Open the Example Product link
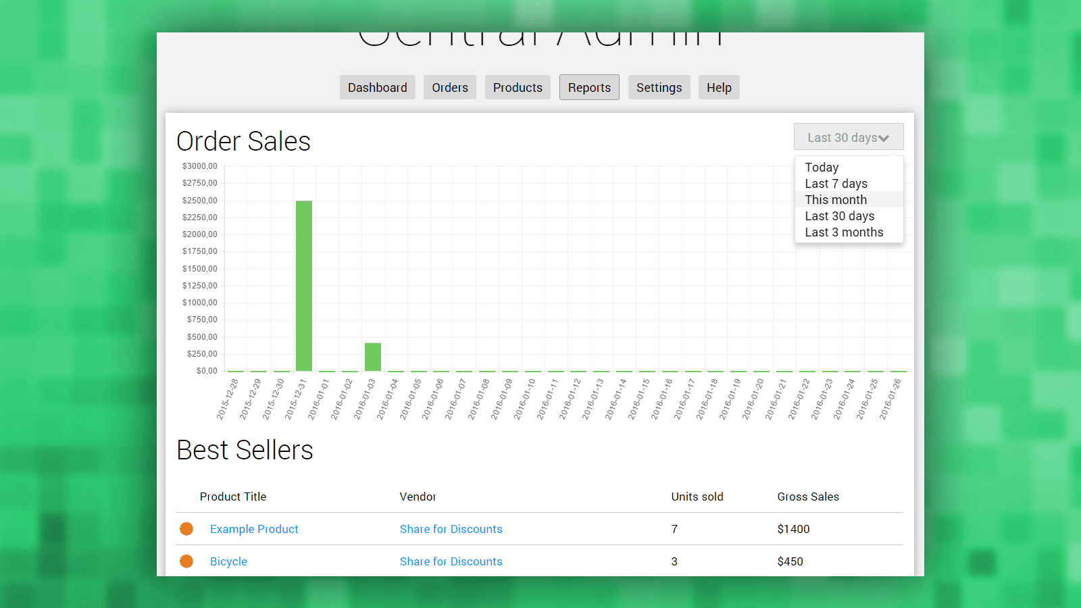The width and height of the screenshot is (1081, 608). point(254,529)
